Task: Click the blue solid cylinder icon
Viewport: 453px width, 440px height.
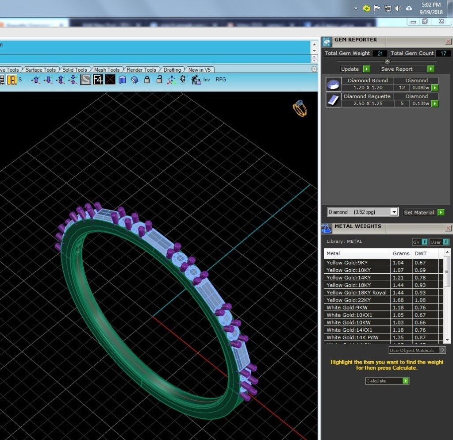Action: click(x=123, y=80)
